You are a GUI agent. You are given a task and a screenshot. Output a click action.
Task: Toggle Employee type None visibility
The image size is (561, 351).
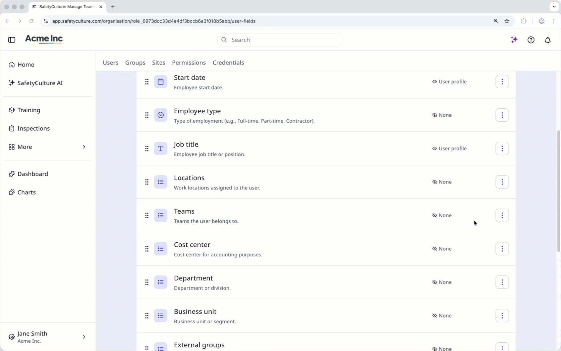point(442,115)
